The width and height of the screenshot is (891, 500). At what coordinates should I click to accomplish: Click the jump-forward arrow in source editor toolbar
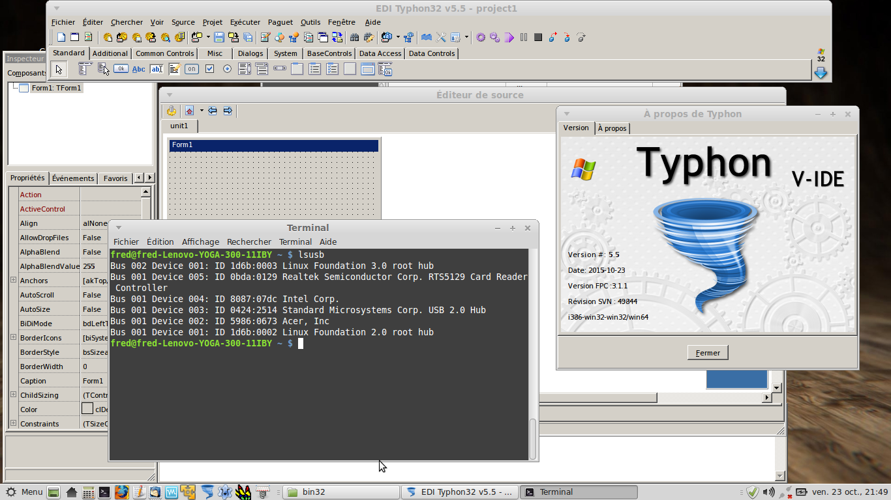pos(228,111)
